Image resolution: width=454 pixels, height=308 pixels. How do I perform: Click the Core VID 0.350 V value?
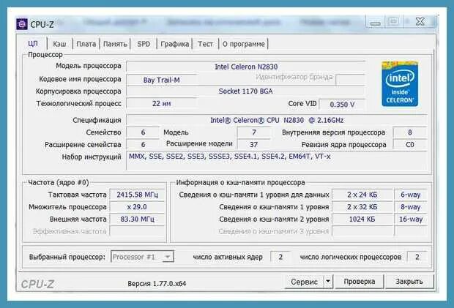[342, 105]
